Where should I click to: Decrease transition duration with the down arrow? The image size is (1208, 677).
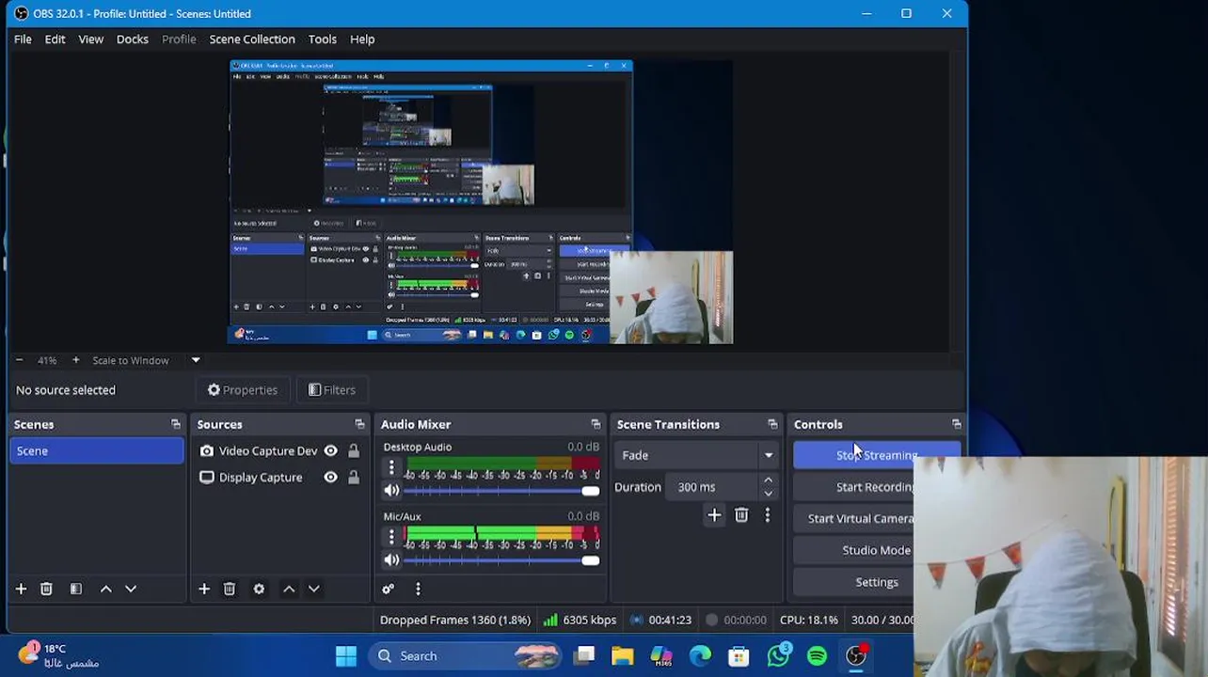768,494
